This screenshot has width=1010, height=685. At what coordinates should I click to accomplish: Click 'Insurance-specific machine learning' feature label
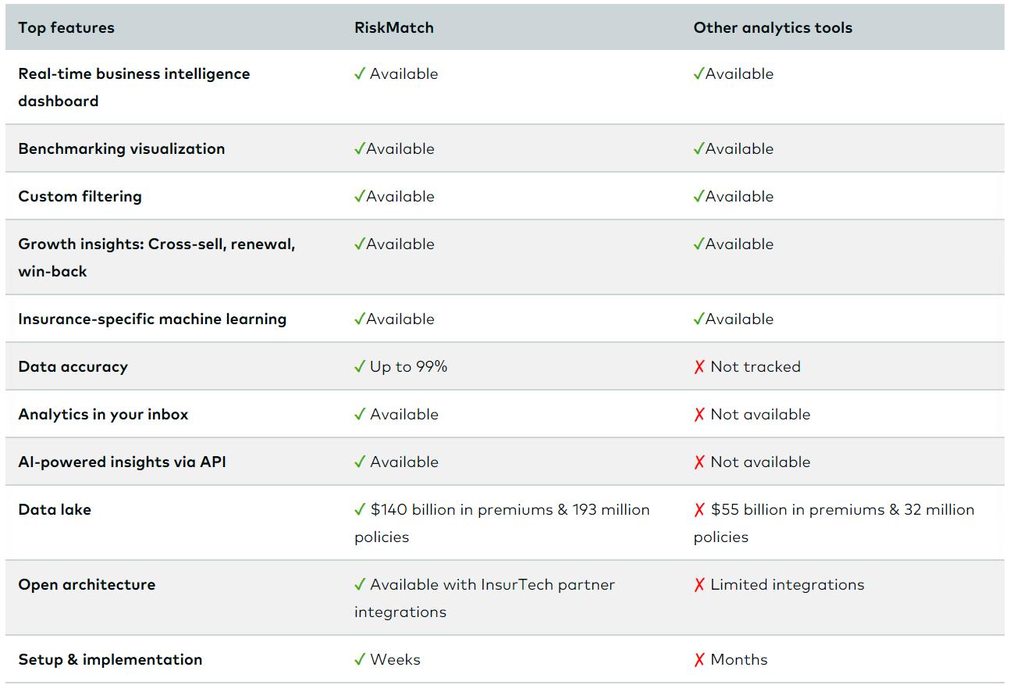coord(152,319)
